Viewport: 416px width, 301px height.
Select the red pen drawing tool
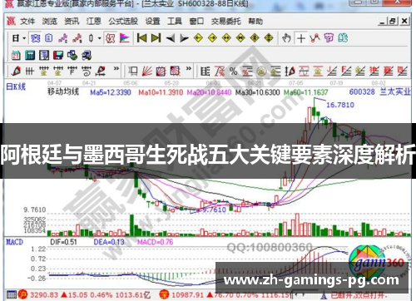click(16, 72)
